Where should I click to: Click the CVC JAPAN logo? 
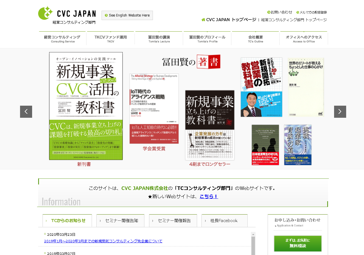[67, 15]
